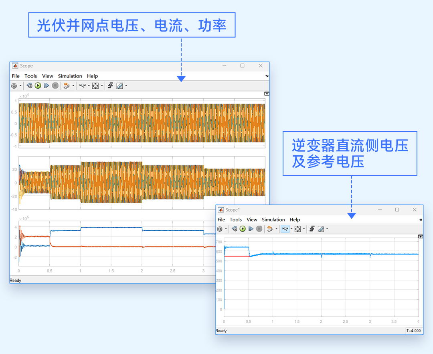Open Simulation menu in Scope window
This screenshot has width=433, height=354.
click(70, 76)
